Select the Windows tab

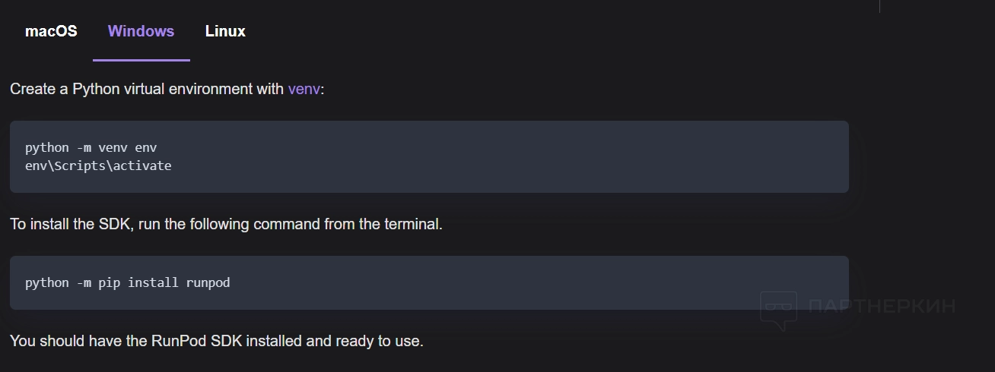tap(141, 31)
